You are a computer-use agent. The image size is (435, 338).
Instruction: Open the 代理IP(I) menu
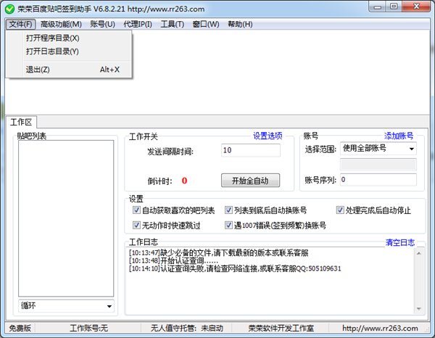click(138, 24)
